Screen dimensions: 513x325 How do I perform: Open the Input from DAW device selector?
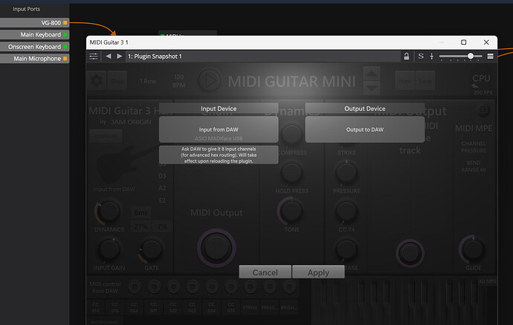[x=218, y=129]
